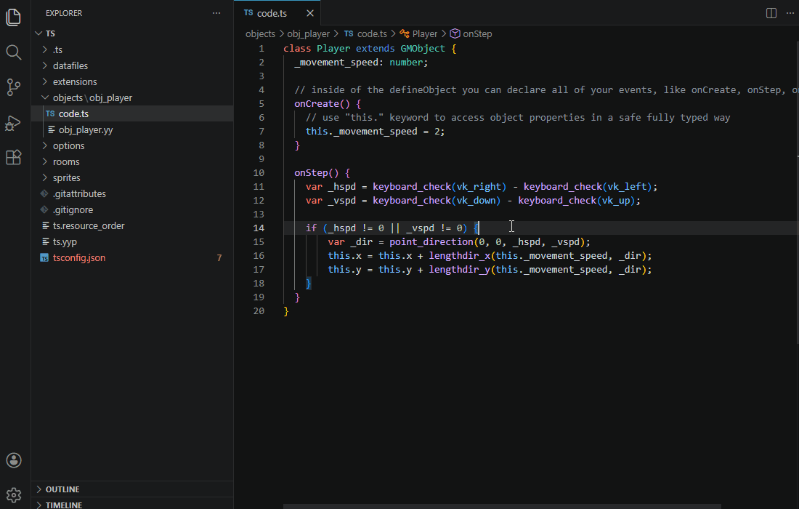Click the horizontal scrollbar of the editor
This screenshot has width=799, height=509.
pyautogui.click(x=502, y=506)
